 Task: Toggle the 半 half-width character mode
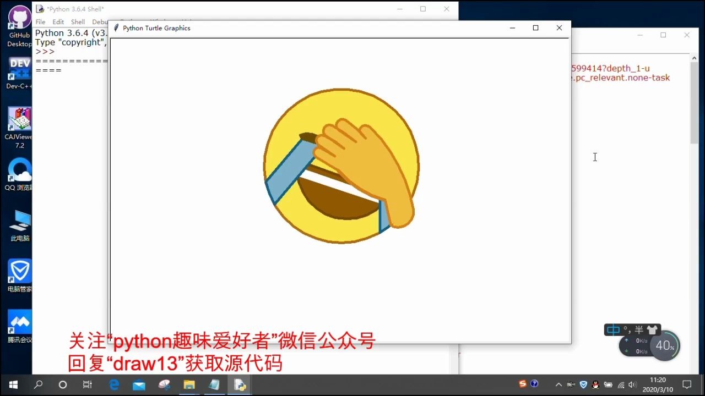click(x=639, y=330)
